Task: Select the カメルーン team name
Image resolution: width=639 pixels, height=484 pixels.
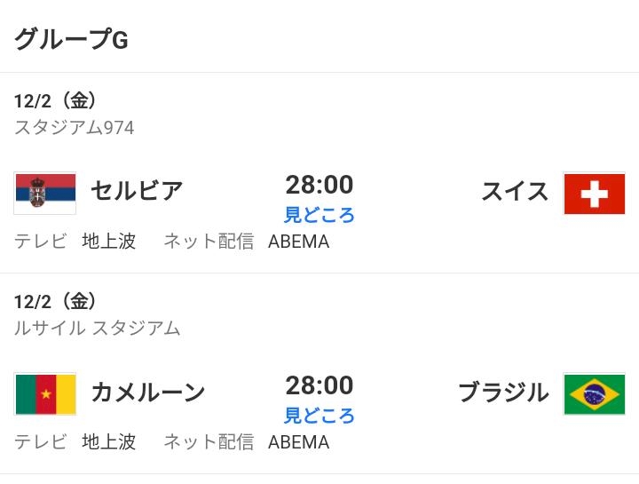Action: pyautogui.click(x=148, y=392)
